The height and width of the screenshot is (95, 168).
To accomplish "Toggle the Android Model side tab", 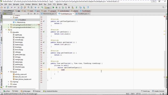I will point(167,82).
